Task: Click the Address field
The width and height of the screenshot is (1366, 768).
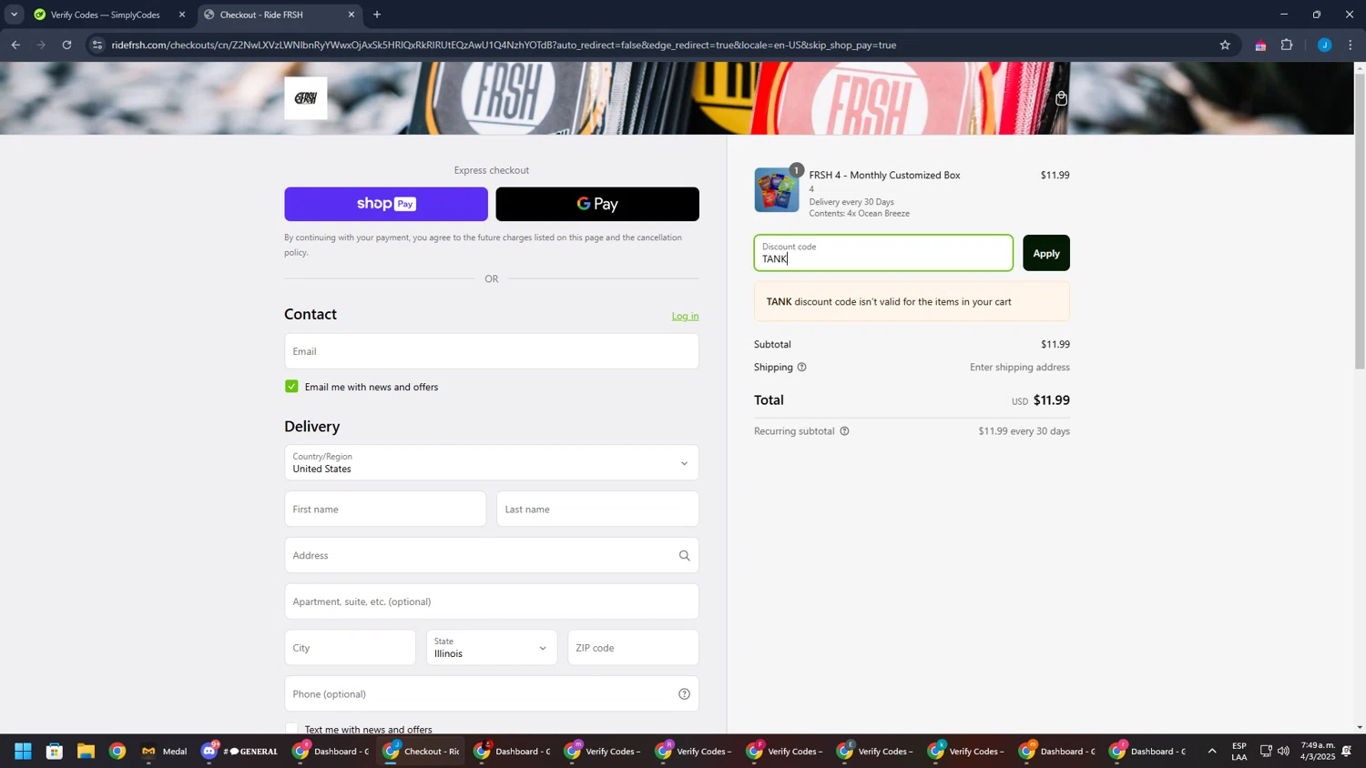Action: click(x=492, y=556)
